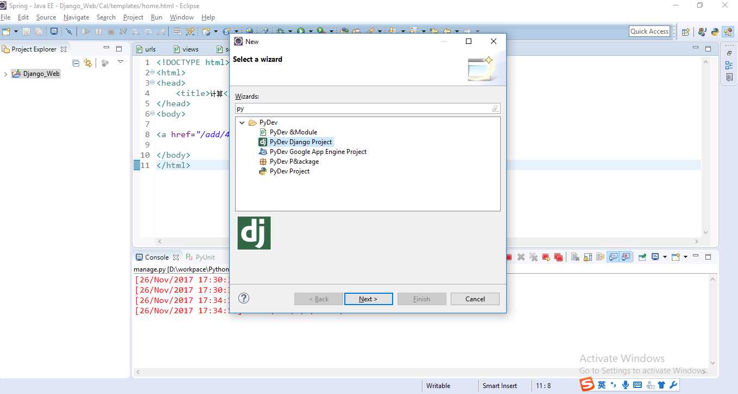The image size is (738, 394).
Task: Open dropdown beside Display Selected Console
Action: 665,257
